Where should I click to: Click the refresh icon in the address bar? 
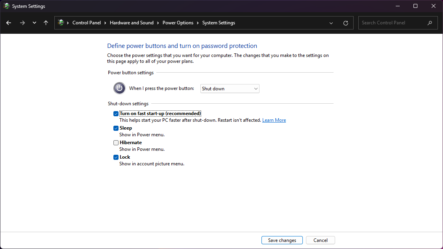[x=346, y=23]
